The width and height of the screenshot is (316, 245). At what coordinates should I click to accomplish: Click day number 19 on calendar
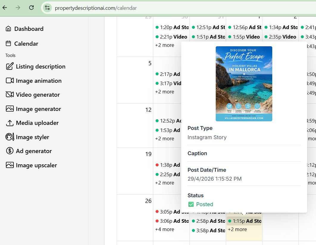[x=148, y=154]
